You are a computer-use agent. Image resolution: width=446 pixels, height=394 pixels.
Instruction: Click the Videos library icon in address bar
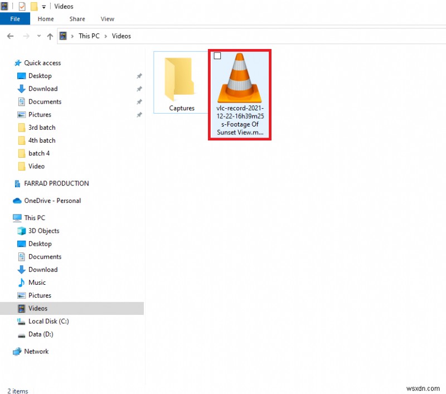pos(63,36)
